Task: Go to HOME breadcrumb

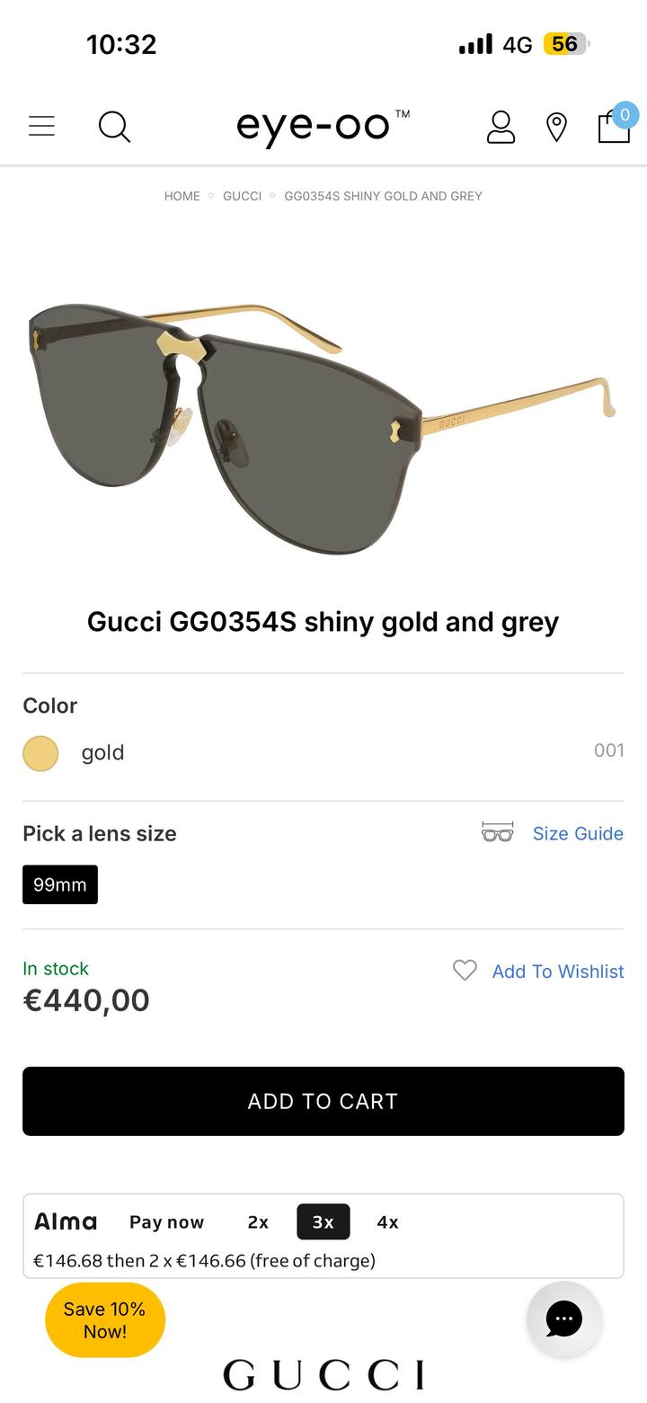Action: 182,196
